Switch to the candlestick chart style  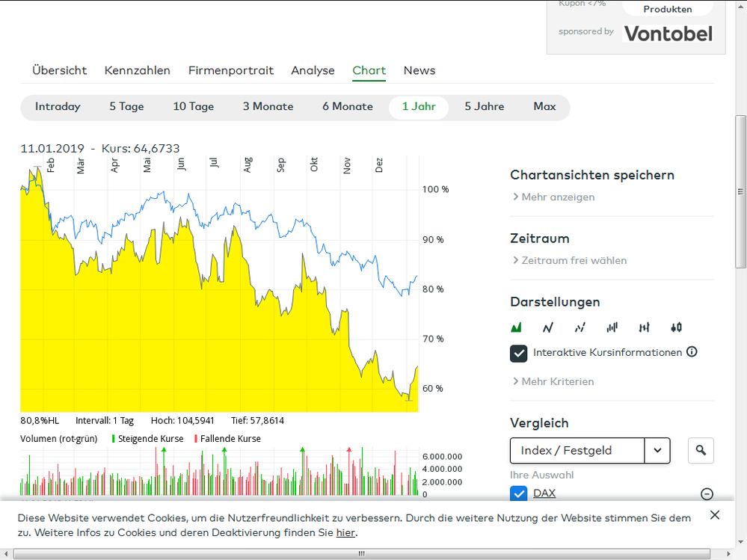(676, 327)
